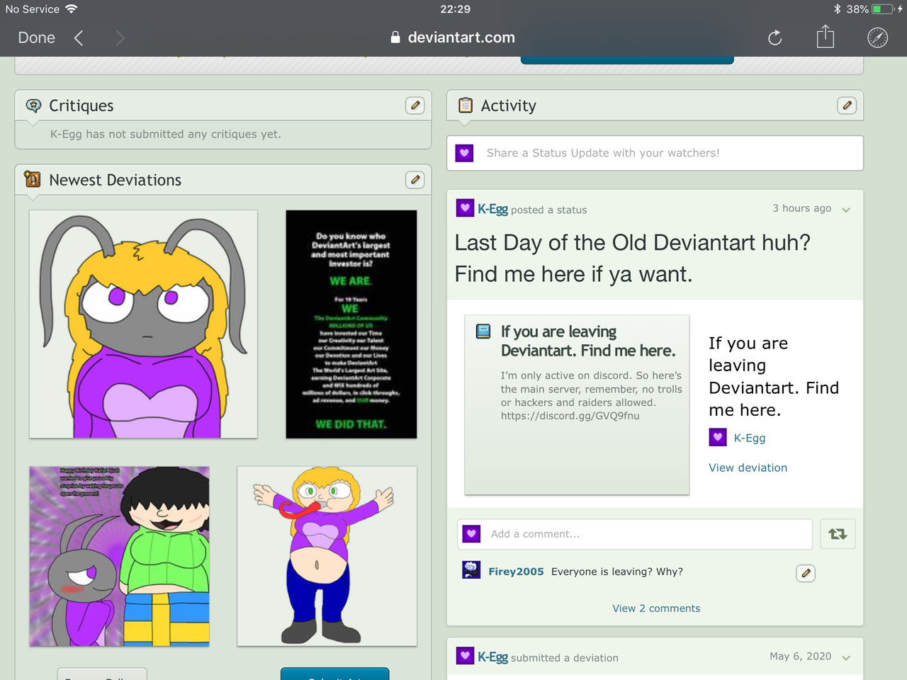Click the purple avatar beside K-Egg author link
The width and height of the screenshot is (907, 680).
[718, 437]
